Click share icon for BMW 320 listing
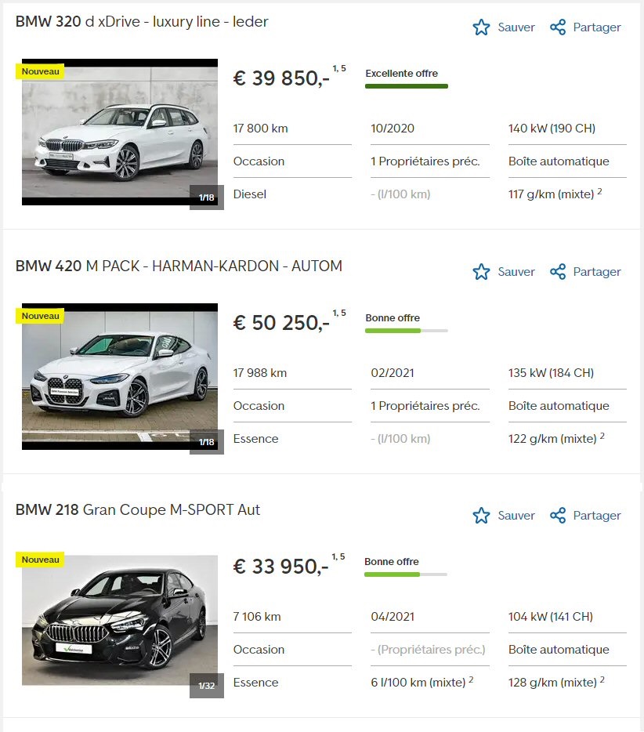Screen dimensions: 644x732 tap(558, 27)
